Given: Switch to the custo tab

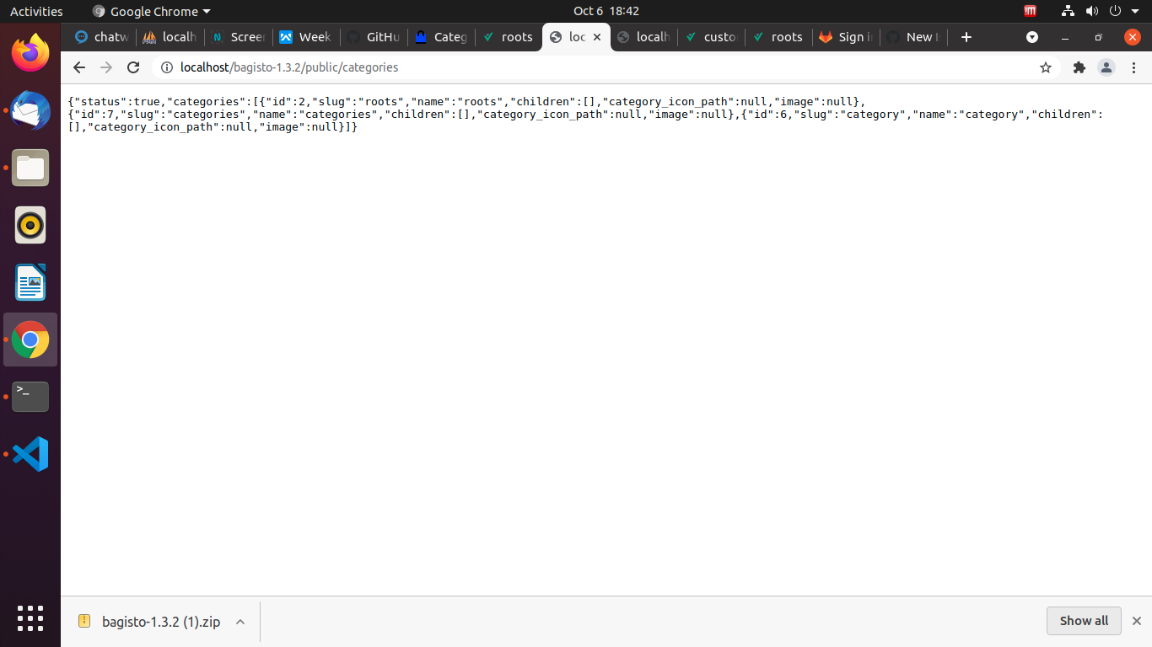Looking at the screenshot, I should click(711, 37).
